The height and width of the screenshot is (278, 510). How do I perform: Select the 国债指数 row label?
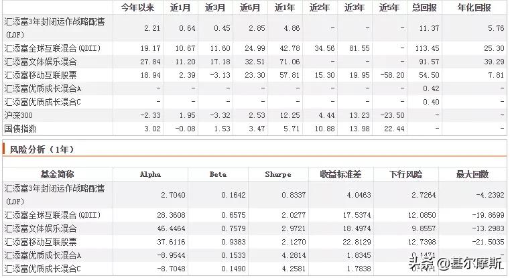[20, 129]
